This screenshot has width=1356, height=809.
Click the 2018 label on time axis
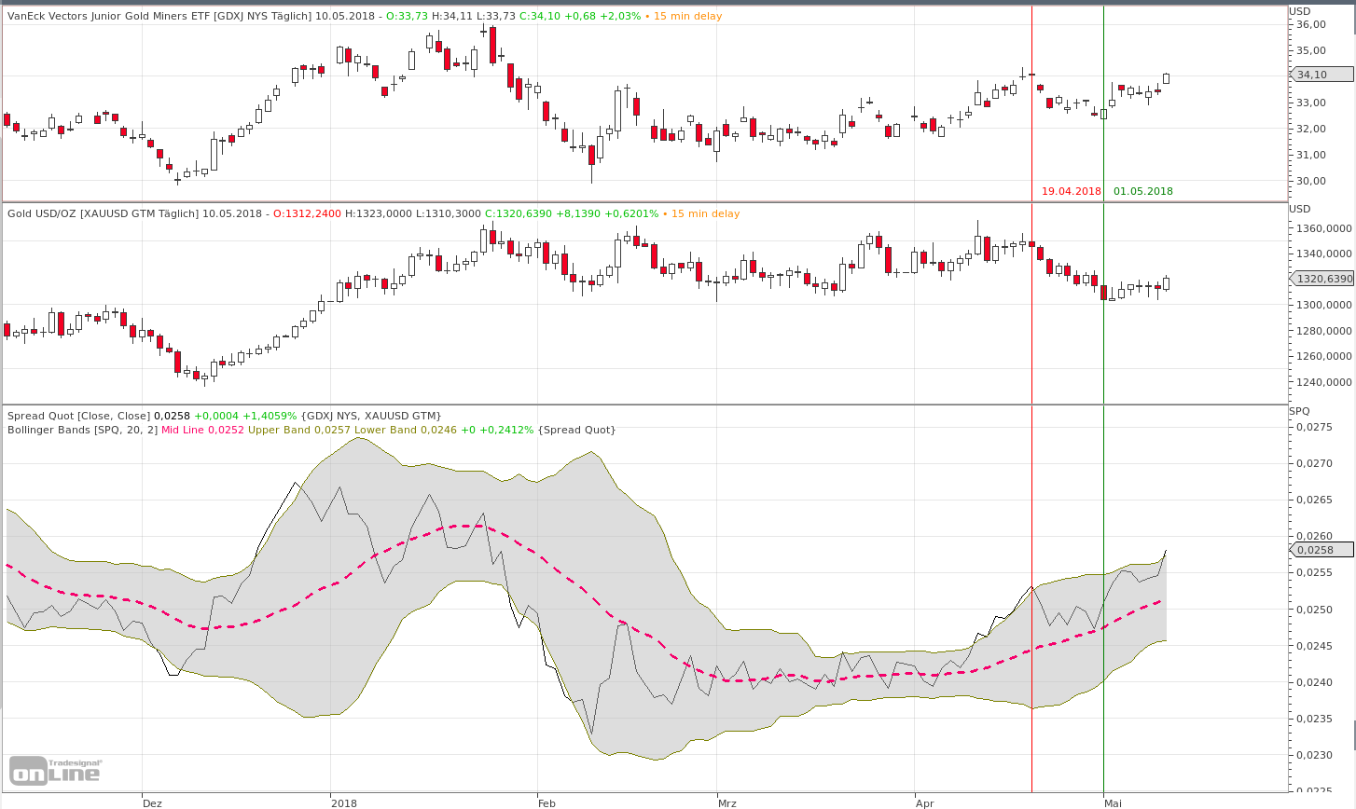(343, 802)
